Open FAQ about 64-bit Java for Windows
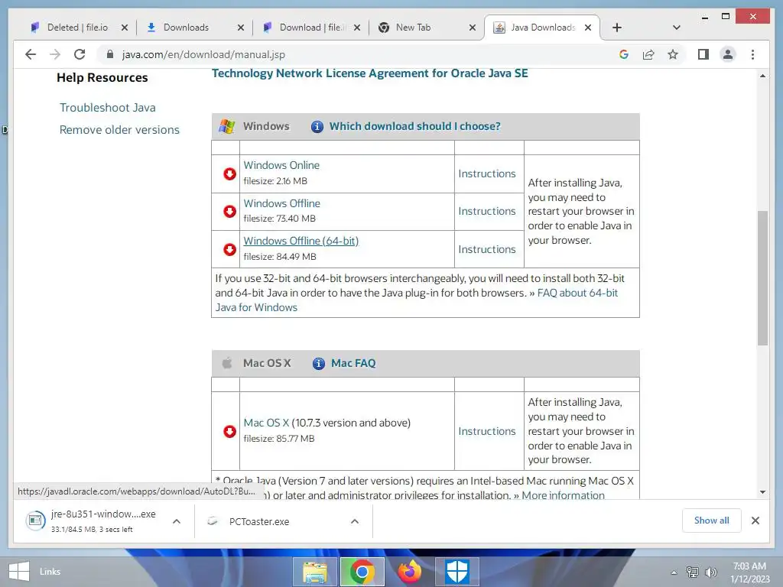783x587 pixels. click(x=577, y=293)
